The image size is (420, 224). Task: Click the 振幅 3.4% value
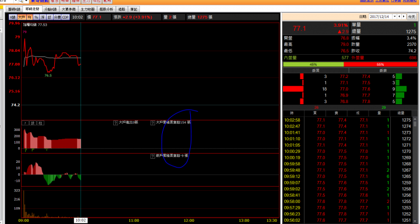point(411,38)
